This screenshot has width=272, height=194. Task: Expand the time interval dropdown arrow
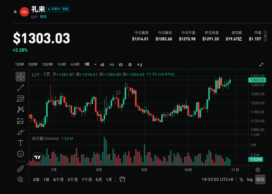pos(95,65)
